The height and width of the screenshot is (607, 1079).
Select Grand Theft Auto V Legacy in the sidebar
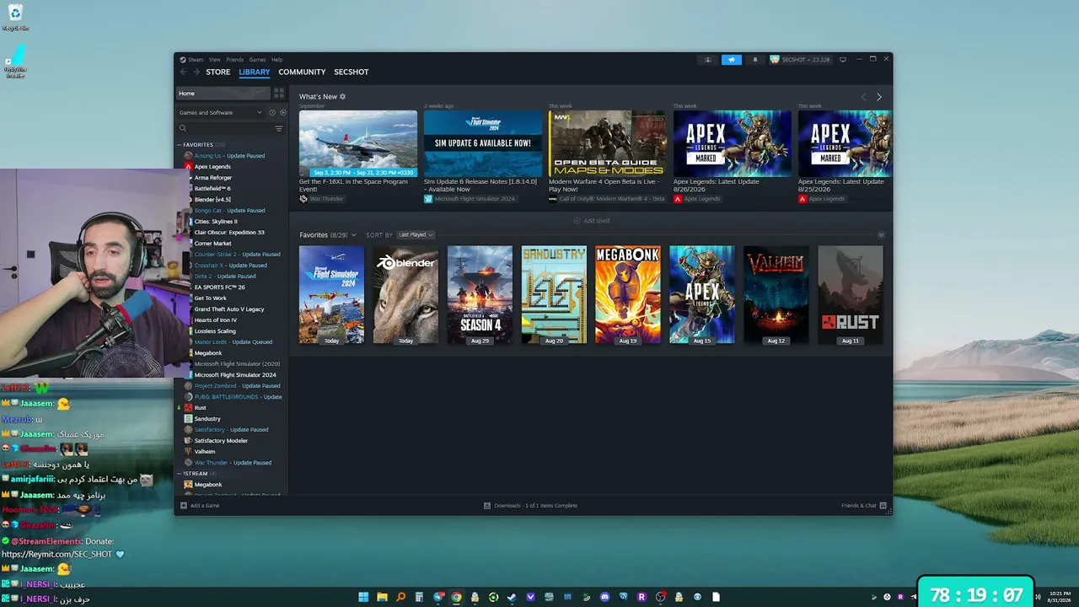(x=229, y=309)
